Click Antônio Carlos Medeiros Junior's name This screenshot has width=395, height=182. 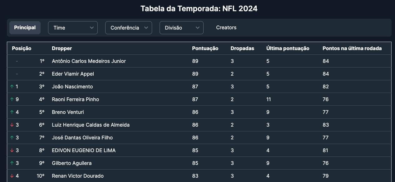coord(89,61)
